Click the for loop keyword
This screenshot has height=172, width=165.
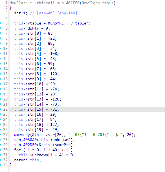17,150
